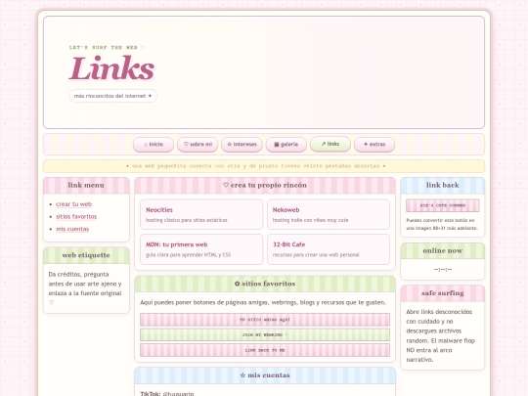Open the intereses nav page
The image size is (528, 396).
click(x=242, y=145)
